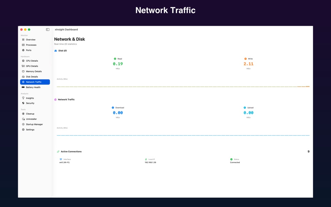Image resolution: width=331 pixels, height=207 pixels.
Task: Click the Wi-Fi icon next to Interface
Action: tap(60, 159)
